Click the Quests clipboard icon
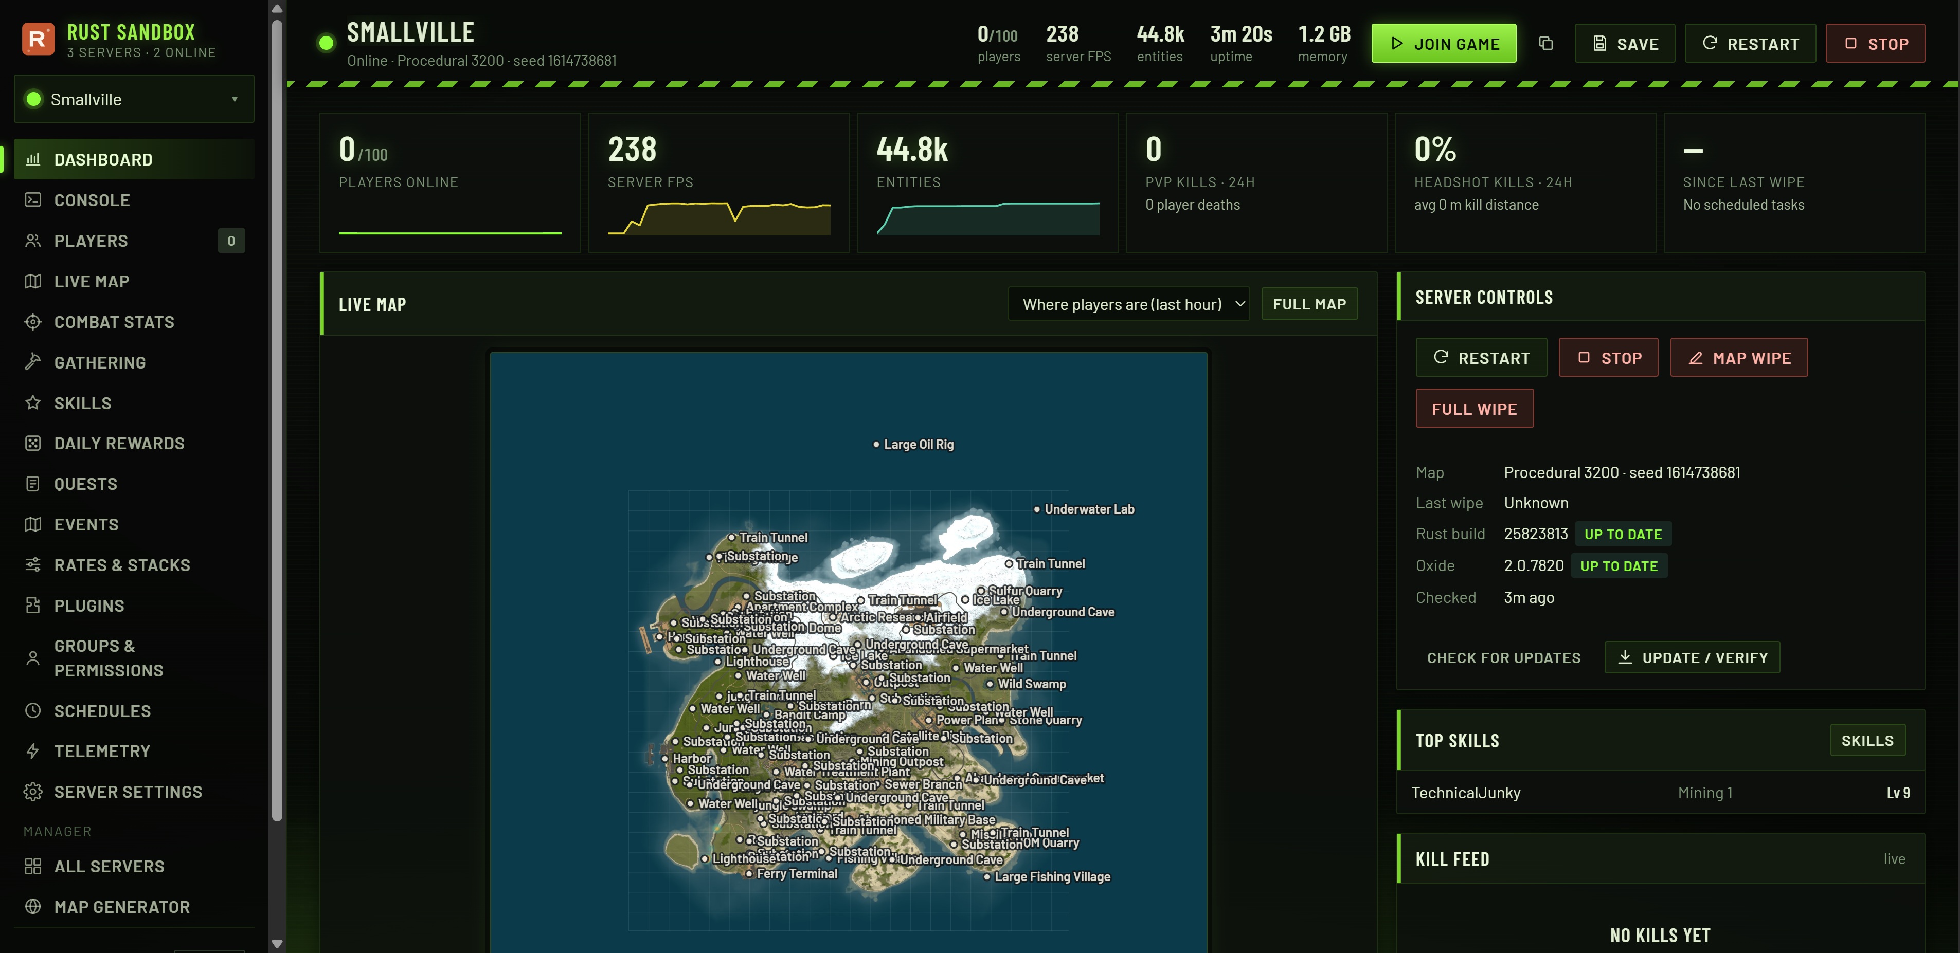Screen dimensions: 1960x953 pos(33,484)
